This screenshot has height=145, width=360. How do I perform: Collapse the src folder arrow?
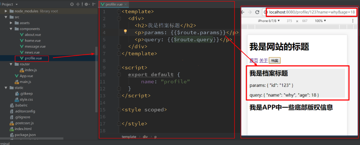(6, 17)
